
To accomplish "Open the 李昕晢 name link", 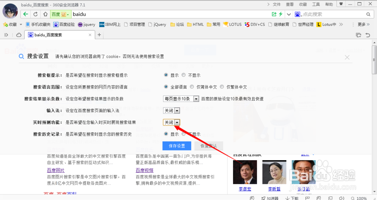I will (x=274, y=189).
